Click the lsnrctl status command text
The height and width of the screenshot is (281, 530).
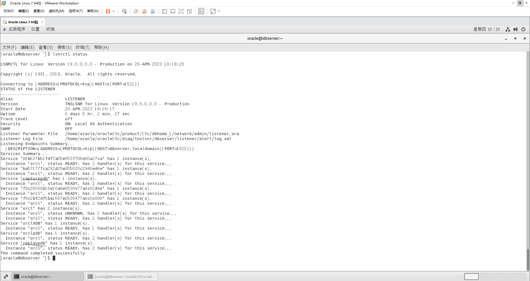(70, 54)
